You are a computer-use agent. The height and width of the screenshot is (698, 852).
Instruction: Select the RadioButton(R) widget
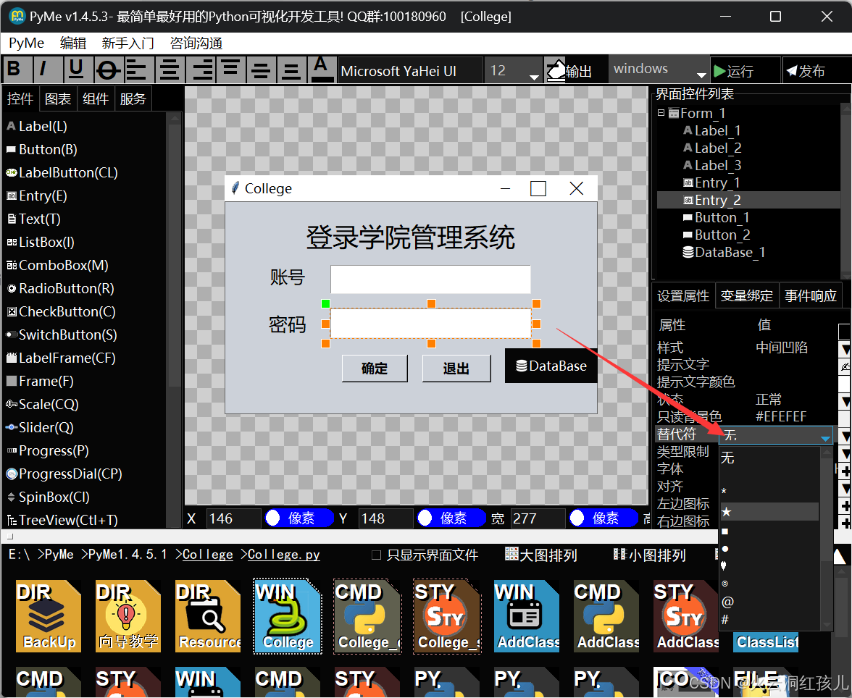click(60, 288)
